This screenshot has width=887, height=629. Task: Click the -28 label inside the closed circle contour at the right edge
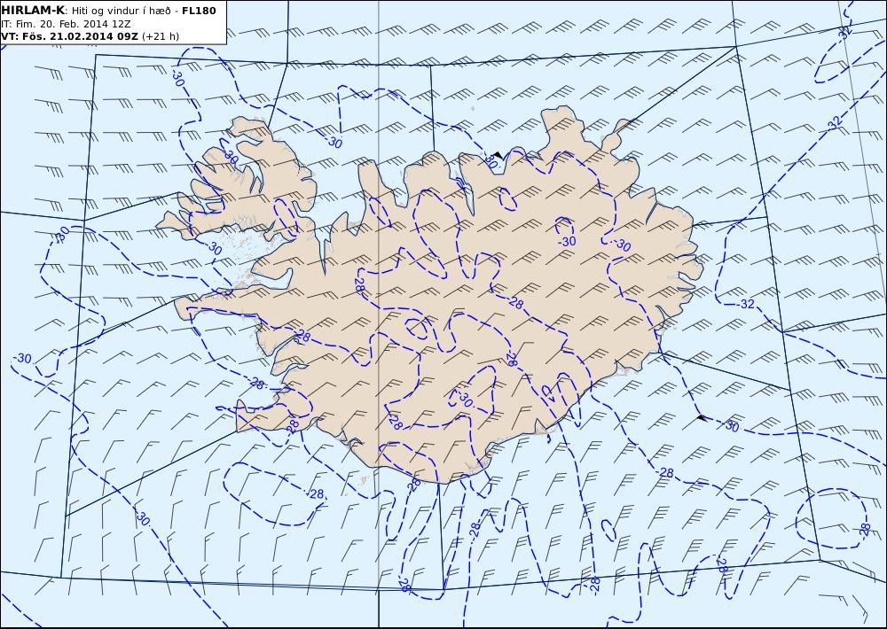864,529
